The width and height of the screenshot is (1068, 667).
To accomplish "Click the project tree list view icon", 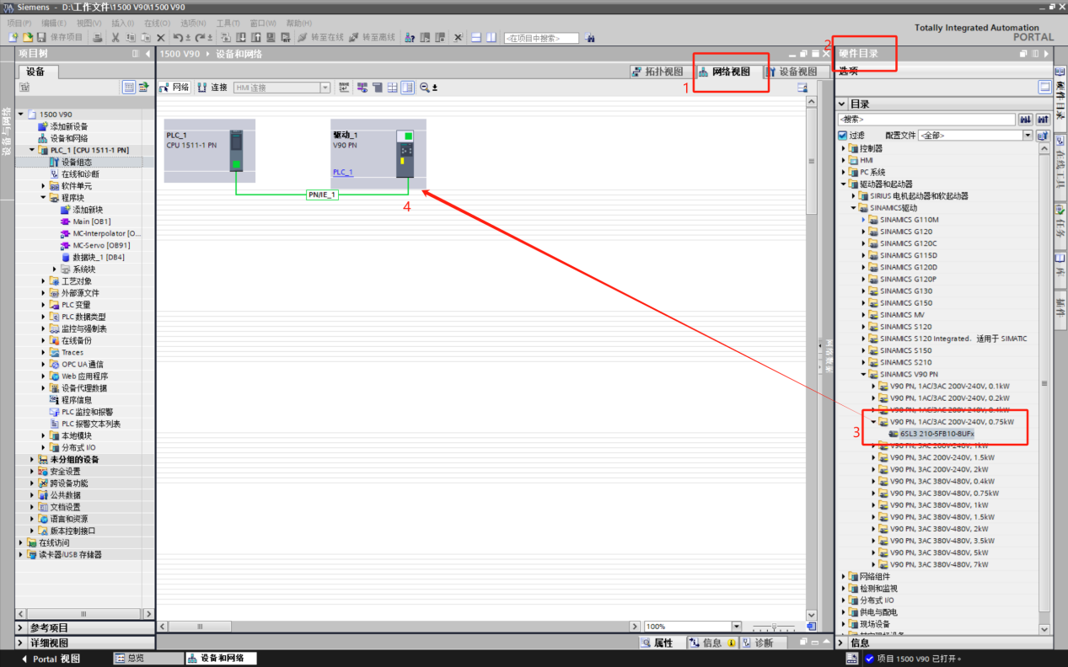I will click(x=129, y=87).
